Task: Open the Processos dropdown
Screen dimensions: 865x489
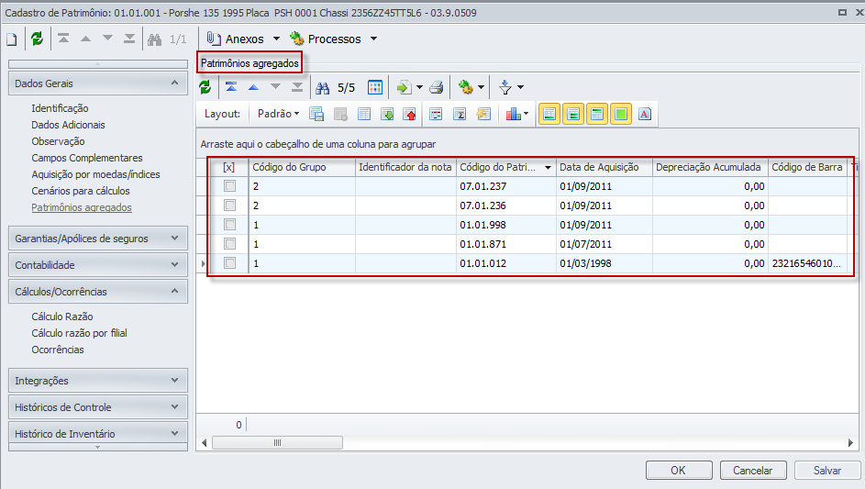Action: pos(374,39)
